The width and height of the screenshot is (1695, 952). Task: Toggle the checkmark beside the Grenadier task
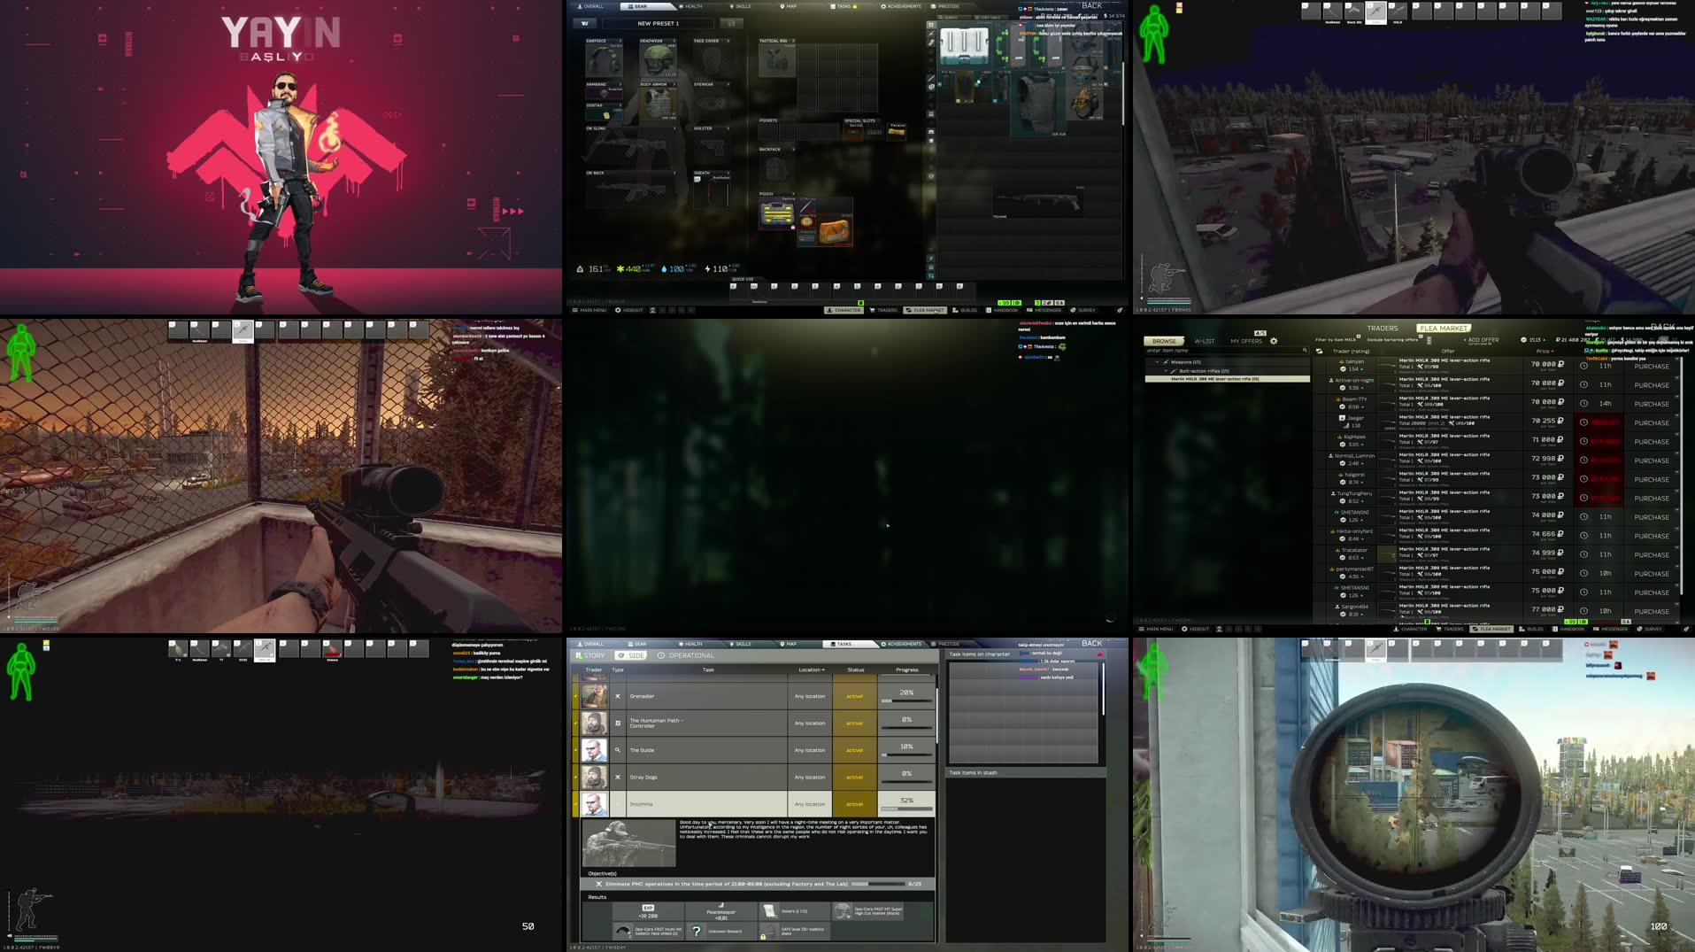(575, 695)
